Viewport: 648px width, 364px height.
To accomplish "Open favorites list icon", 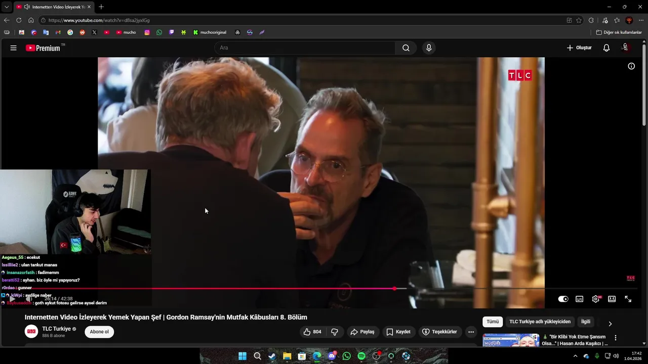I will point(617,20).
